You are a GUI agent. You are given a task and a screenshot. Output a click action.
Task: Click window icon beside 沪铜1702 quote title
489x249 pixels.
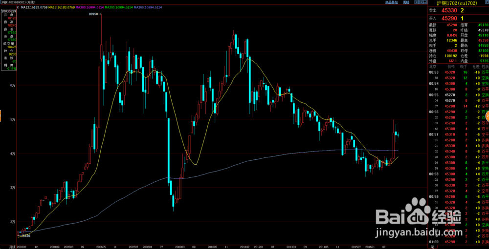click(x=487, y=3)
